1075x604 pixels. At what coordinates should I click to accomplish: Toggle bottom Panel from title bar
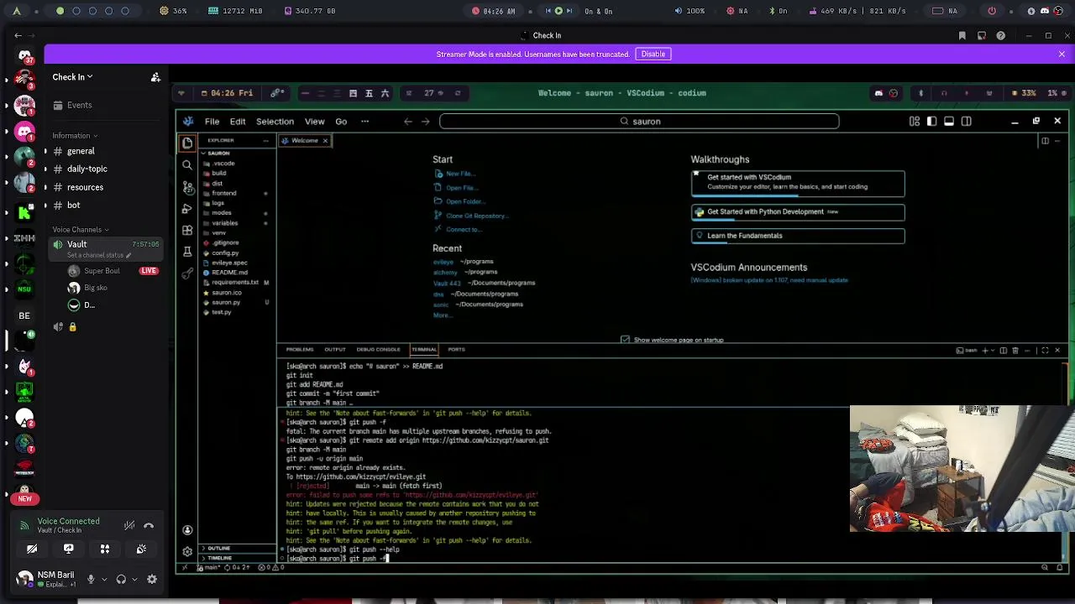(x=949, y=122)
